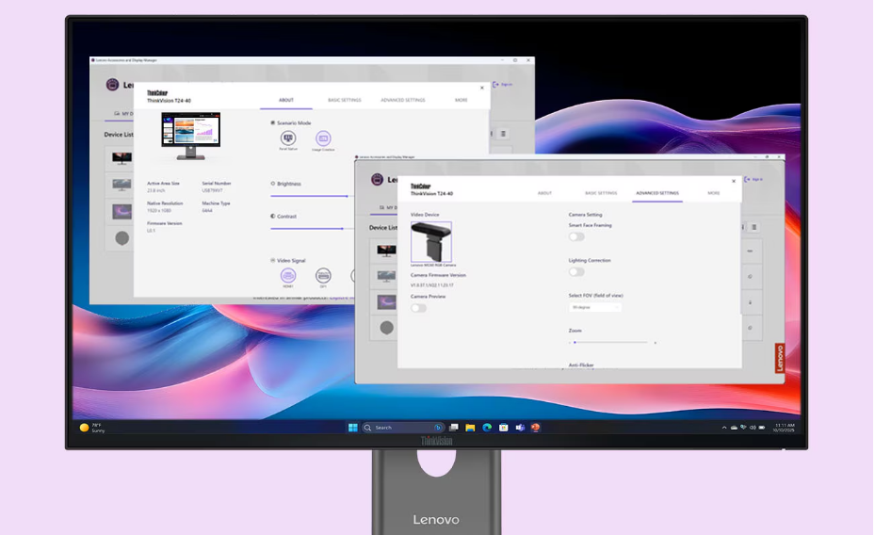Switch to Advanced Settings tab in back window

403,100
